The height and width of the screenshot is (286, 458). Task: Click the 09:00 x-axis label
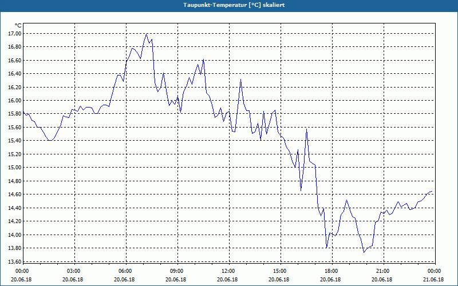[177, 271]
